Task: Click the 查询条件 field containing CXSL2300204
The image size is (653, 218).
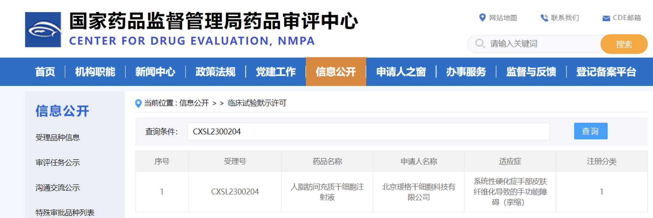Action: point(368,131)
